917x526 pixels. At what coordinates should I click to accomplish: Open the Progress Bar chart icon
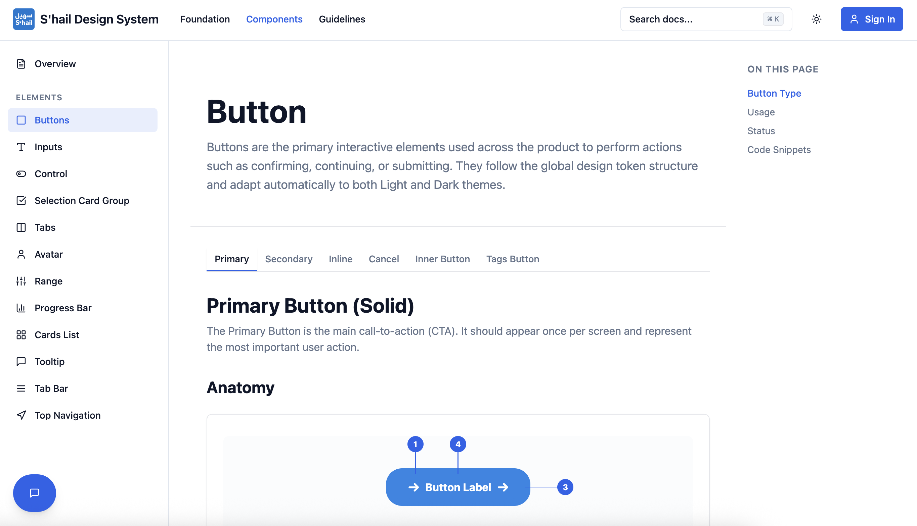coord(21,308)
